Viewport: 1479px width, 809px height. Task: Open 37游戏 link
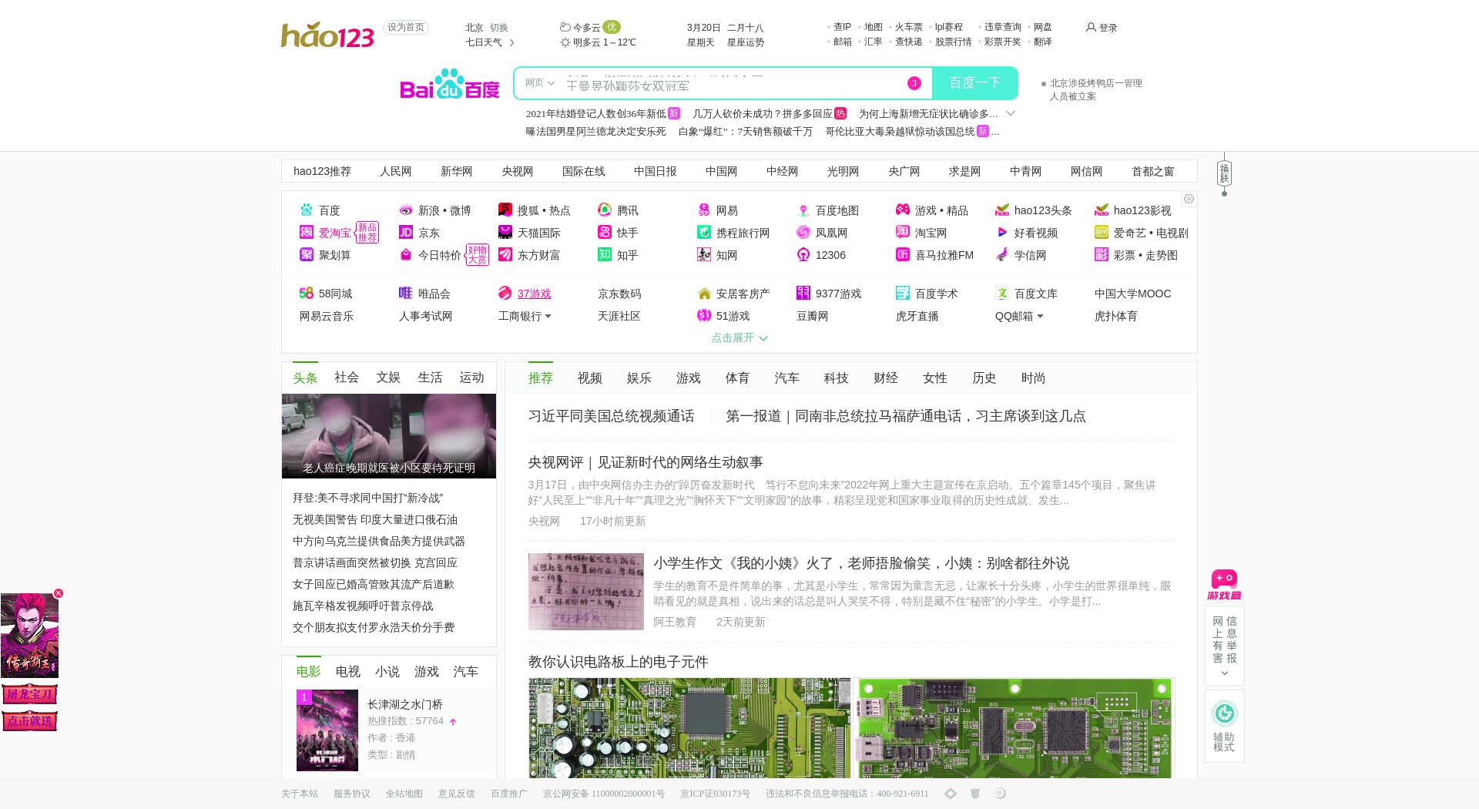coord(534,294)
